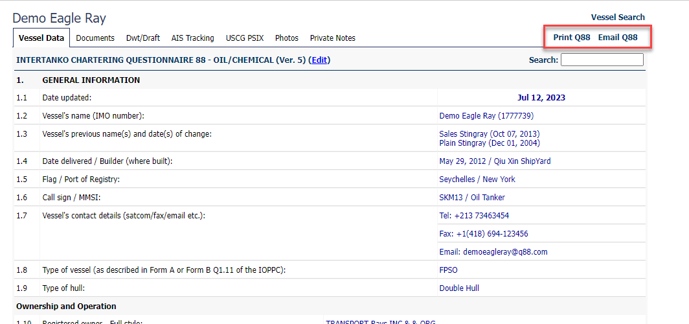
Task: Click Plain Stingray (Dec 01, 2004)
Action: (490, 143)
